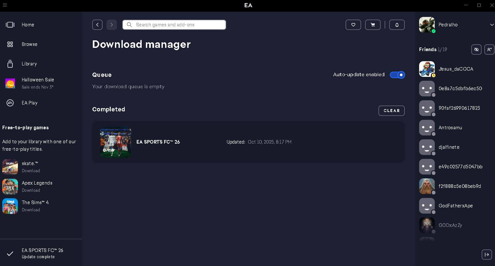
Task: Click the add friend icon
Action: tap(489, 49)
